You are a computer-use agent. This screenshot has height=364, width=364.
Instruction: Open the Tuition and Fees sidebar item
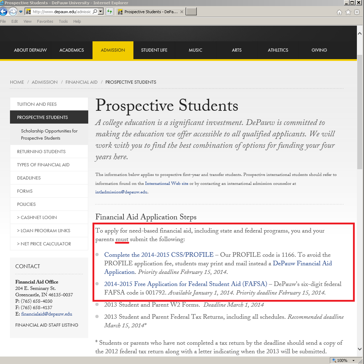(37, 104)
